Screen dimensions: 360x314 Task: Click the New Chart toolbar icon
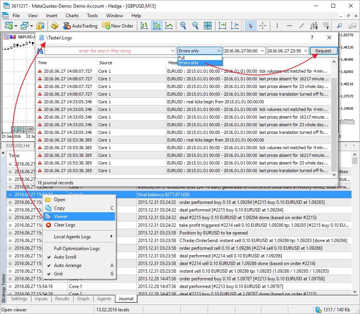click(x=9, y=26)
